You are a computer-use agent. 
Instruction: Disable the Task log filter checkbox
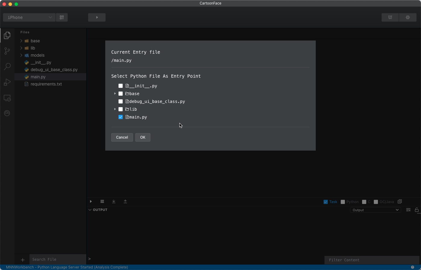point(325,202)
